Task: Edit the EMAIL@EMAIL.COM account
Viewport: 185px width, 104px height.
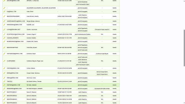Action: click(x=4, y=78)
